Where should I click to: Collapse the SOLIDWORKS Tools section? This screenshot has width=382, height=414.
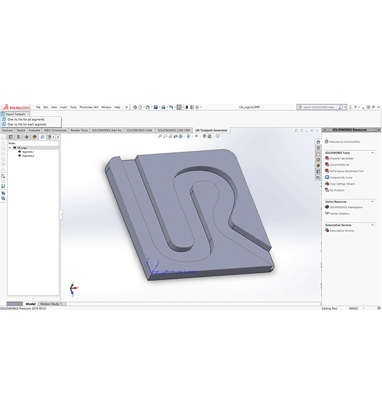[372, 153]
